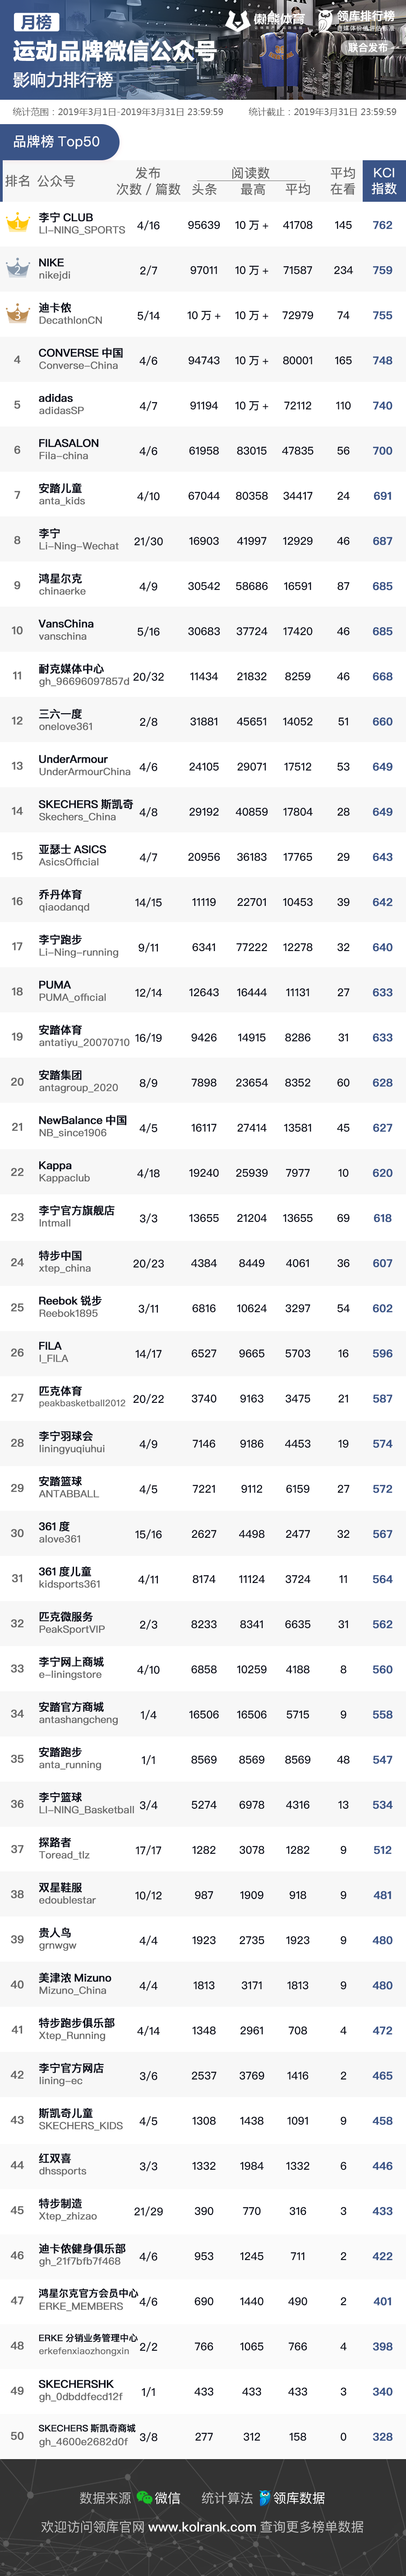
Task: Click the 月榜 badge in the banner
Action: coord(36,22)
